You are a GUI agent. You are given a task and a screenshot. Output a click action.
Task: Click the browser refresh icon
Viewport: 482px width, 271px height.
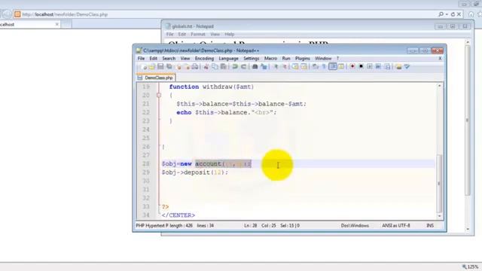point(453,14)
